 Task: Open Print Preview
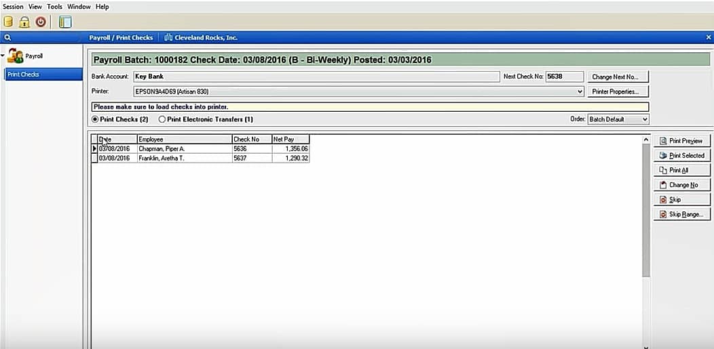(x=681, y=141)
